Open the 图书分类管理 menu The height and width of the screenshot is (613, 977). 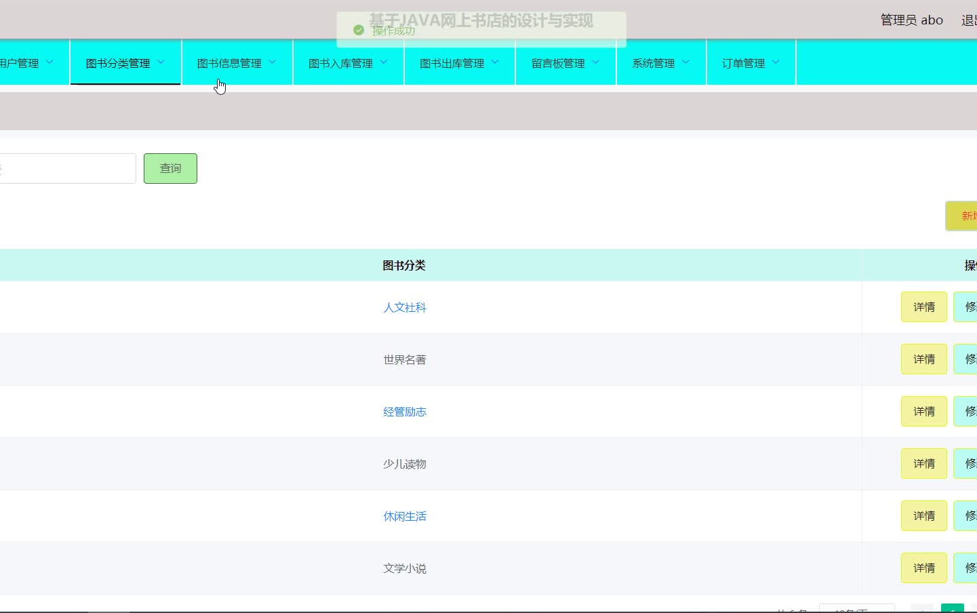pyautogui.click(x=125, y=62)
